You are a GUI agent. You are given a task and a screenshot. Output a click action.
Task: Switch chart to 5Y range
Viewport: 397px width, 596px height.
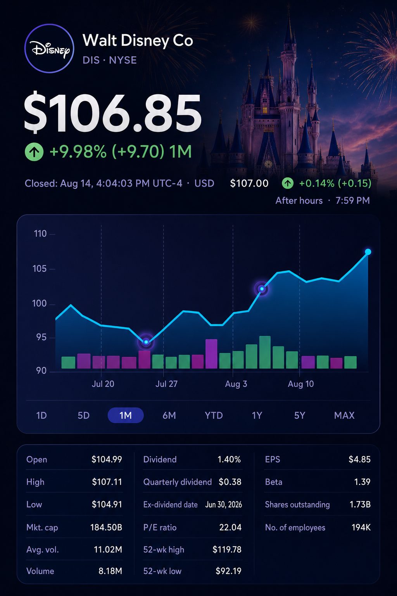pyautogui.click(x=300, y=416)
